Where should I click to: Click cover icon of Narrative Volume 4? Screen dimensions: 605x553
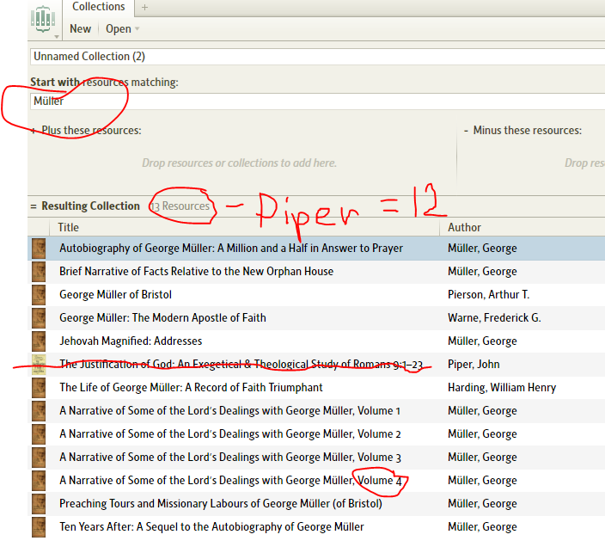(39, 480)
